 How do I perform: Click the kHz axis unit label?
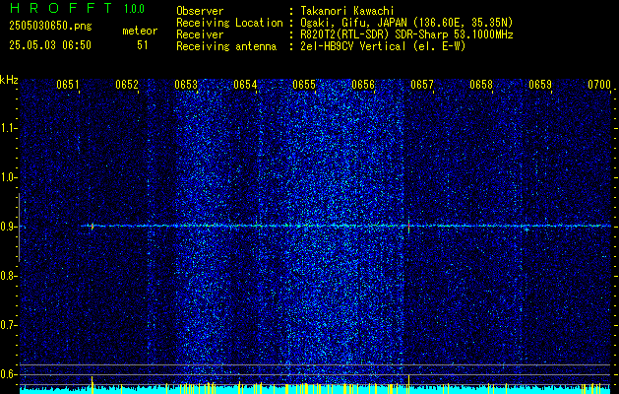pyautogui.click(x=9, y=80)
